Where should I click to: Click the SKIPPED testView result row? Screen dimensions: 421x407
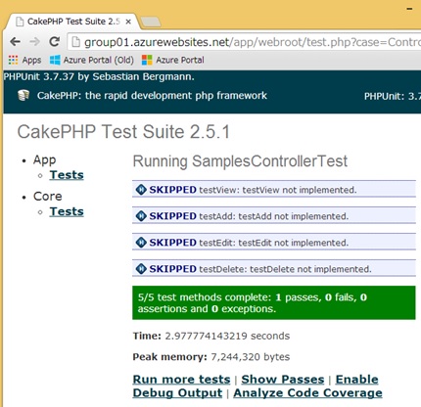[x=274, y=190]
